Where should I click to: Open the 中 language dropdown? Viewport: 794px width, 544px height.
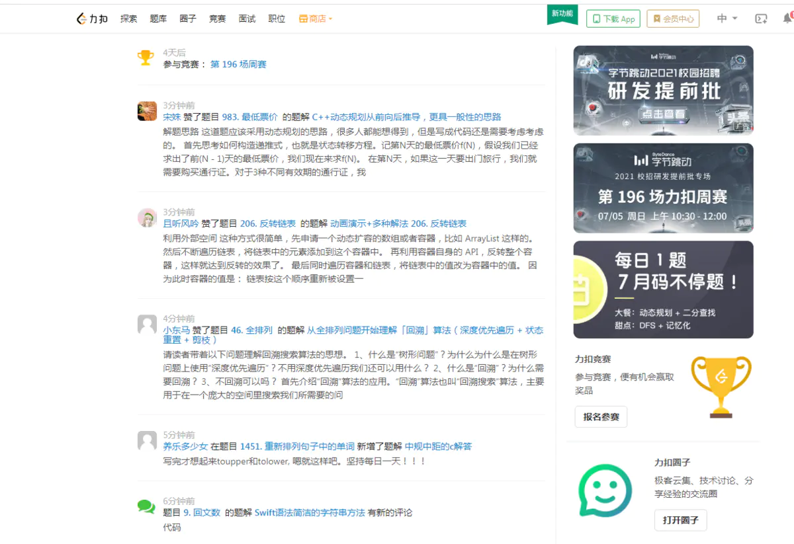tap(727, 19)
